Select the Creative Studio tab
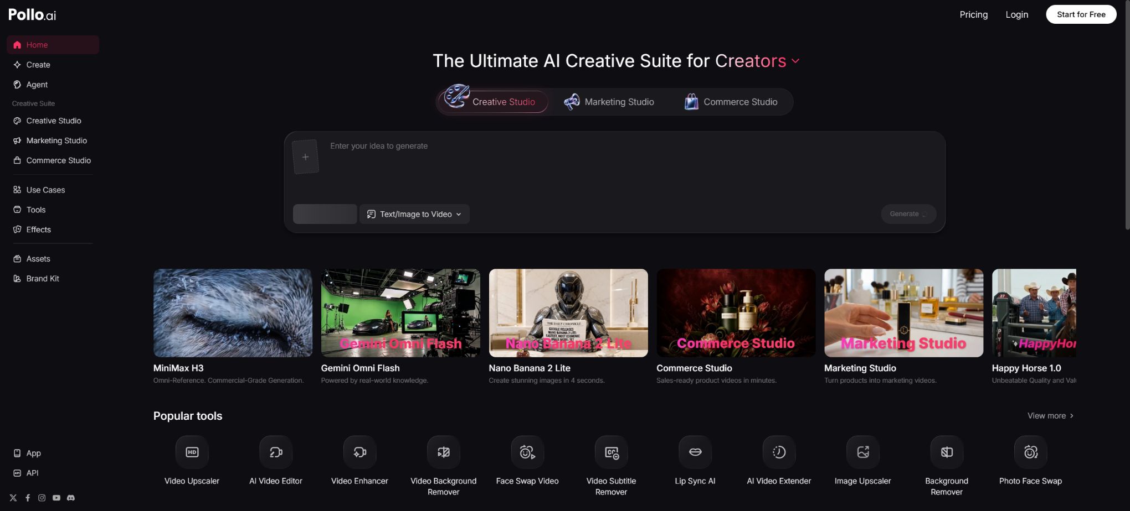 (x=493, y=102)
